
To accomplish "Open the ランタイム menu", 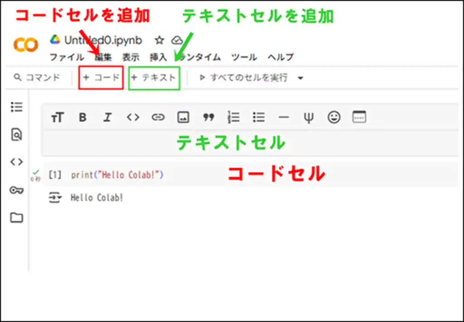I will pos(199,57).
